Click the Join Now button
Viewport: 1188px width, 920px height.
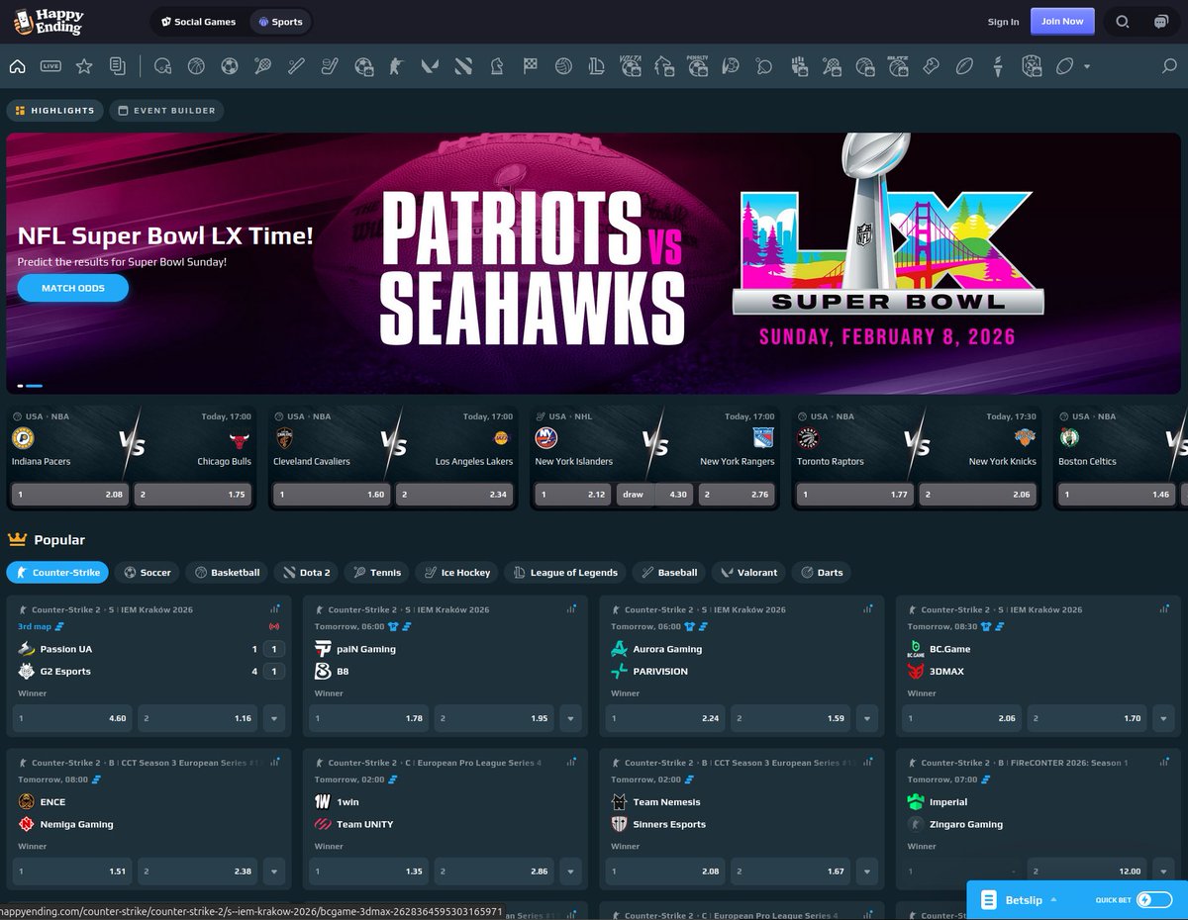pos(1062,21)
